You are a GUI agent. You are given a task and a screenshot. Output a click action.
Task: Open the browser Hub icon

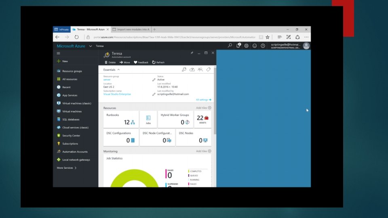pyautogui.click(x=279, y=37)
